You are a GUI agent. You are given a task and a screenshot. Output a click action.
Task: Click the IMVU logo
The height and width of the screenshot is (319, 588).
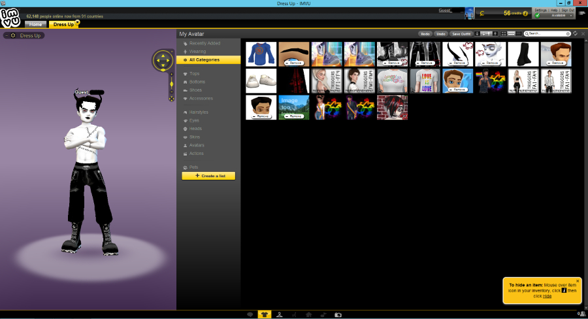10,17
